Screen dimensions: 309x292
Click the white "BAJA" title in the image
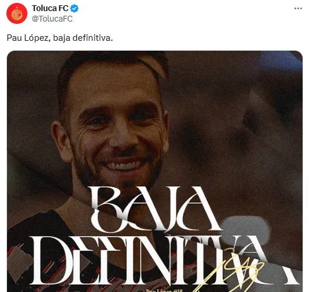156,209
